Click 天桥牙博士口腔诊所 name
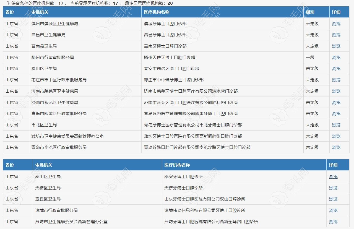 coord(183,188)
